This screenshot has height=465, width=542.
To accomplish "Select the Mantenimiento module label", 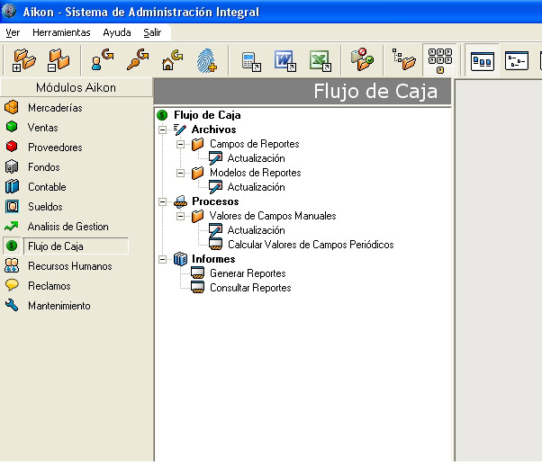I will click(59, 306).
